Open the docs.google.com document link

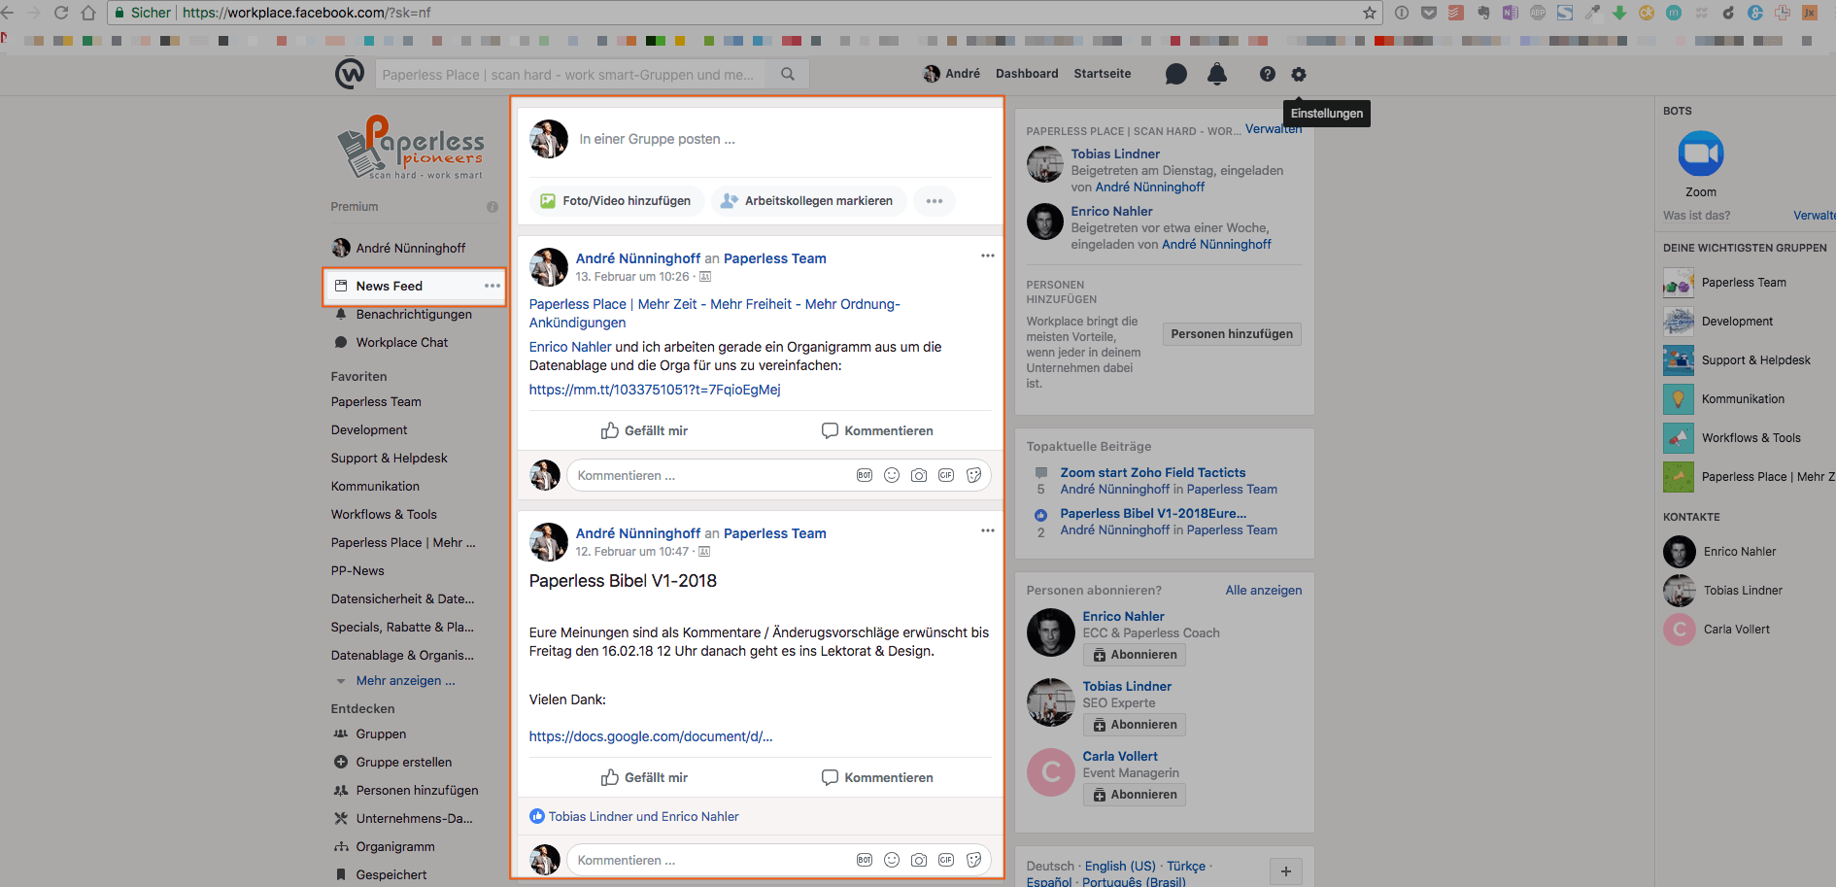pos(651,736)
